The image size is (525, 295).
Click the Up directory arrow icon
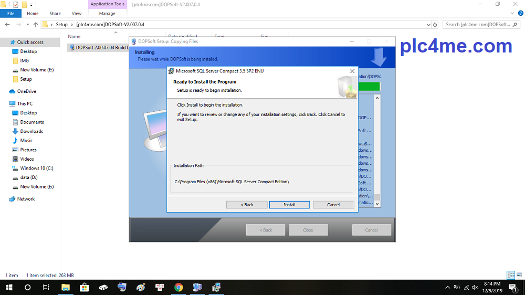click(x=36, y=25)
